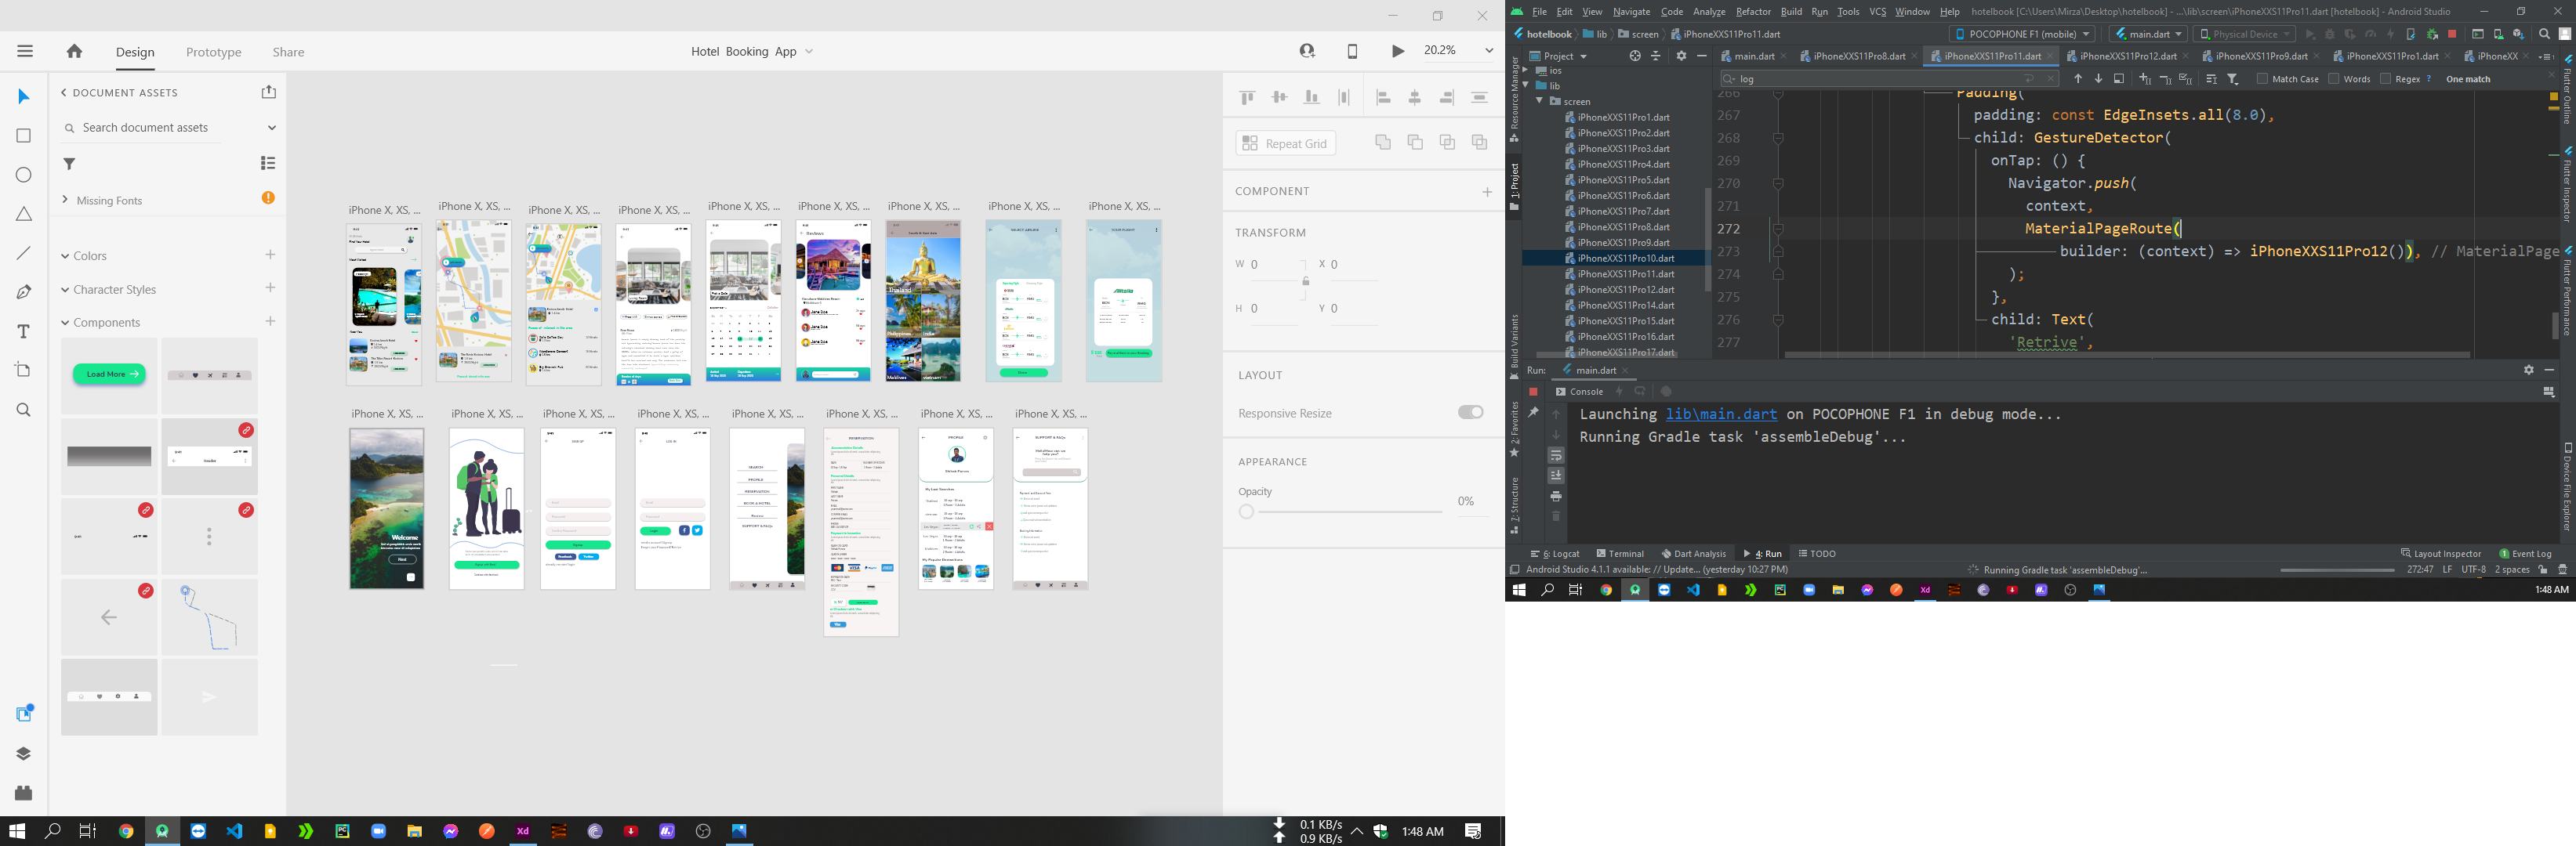Switch to the Prototype tab
The image size is (2576, 846).
[x=213, y=52]
